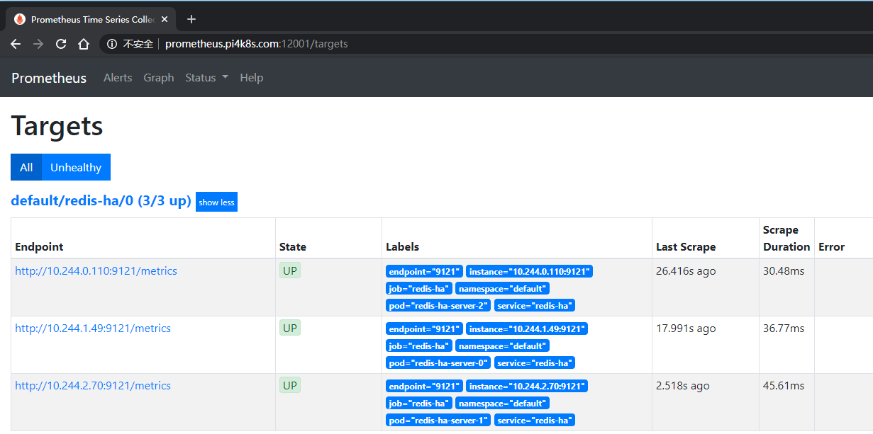Screen dimensions: 873x434
Task: Focus the address bar with prometheus.pi4k8s.com URL
Action: (x=256, y=44)
